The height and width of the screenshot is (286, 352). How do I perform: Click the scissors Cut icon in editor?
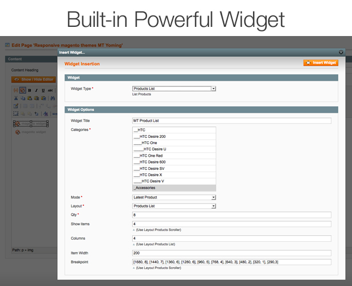(15, 98)
